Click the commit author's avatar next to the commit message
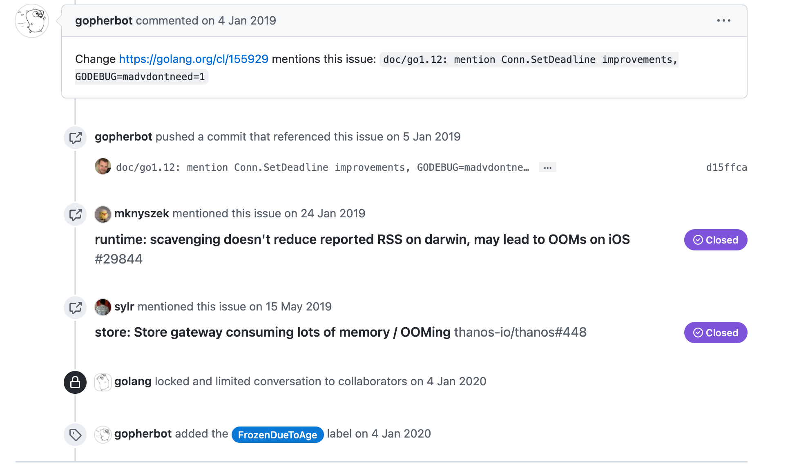The height and width of the screenshot is (469, 808). [x=103, y=167]
